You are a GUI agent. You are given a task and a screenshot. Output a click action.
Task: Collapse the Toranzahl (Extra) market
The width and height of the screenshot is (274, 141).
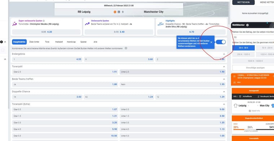(x=224, y=104)
